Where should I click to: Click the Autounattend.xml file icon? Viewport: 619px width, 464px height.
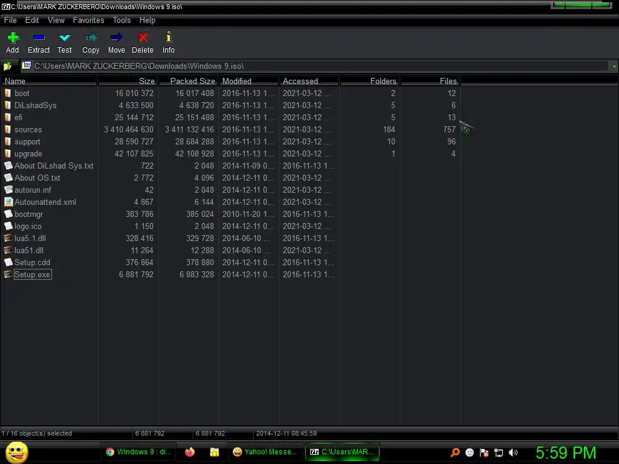(x=8, y=202)
